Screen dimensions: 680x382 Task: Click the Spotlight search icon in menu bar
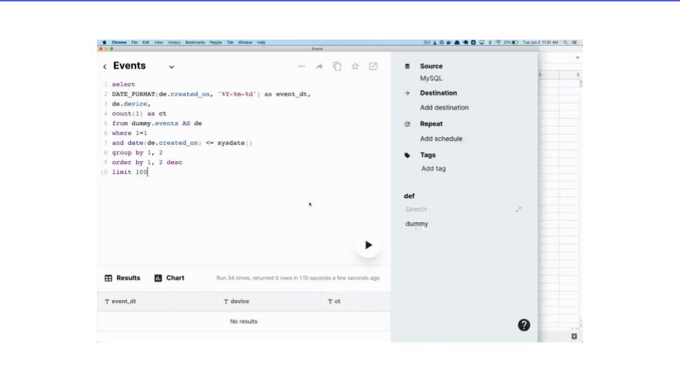(565, 42)
